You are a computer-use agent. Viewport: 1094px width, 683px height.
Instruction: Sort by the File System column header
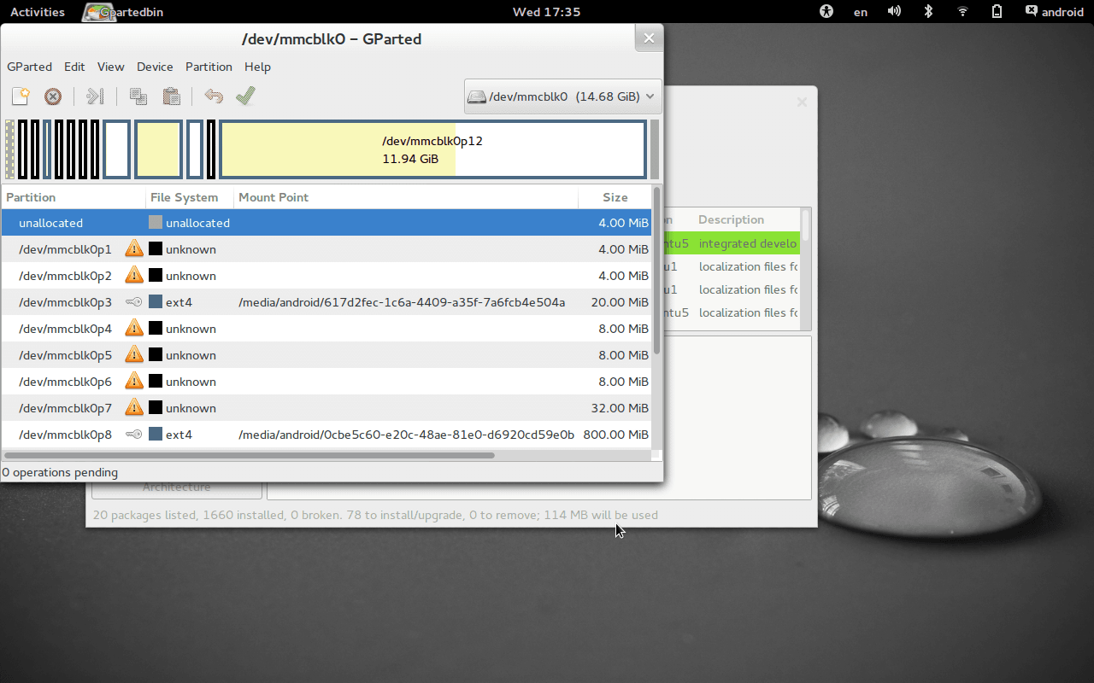pyautogui.click(x=190, y=197)
